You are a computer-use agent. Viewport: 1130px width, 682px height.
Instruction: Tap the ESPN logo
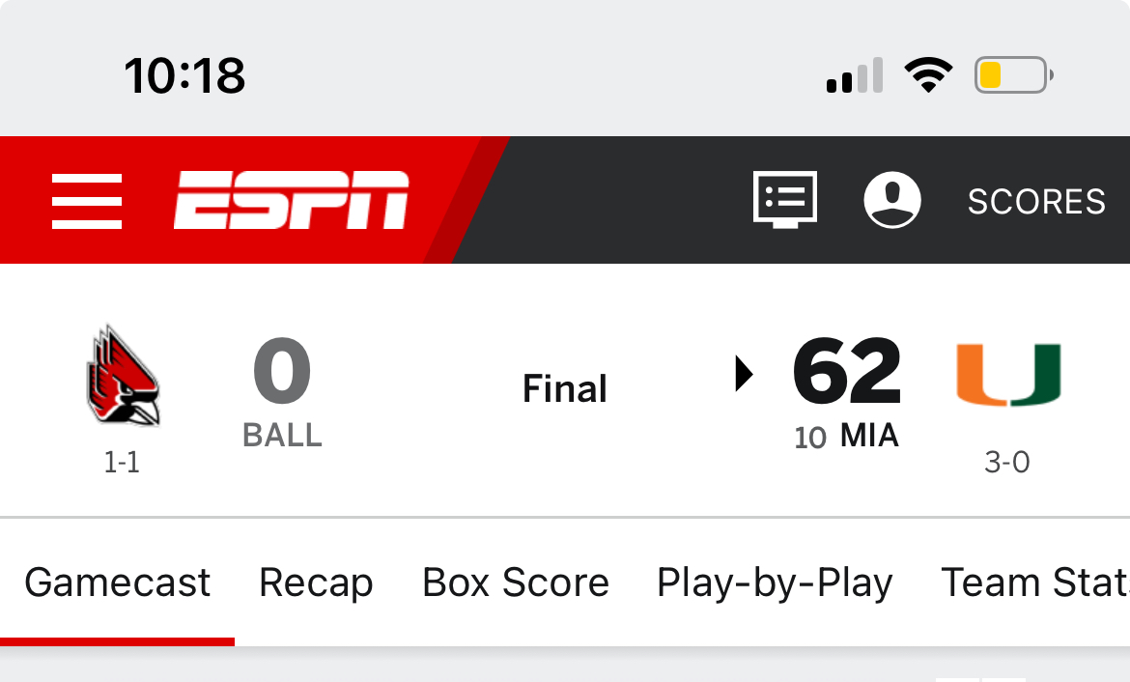pyautogui.click(x=291, y=200)
